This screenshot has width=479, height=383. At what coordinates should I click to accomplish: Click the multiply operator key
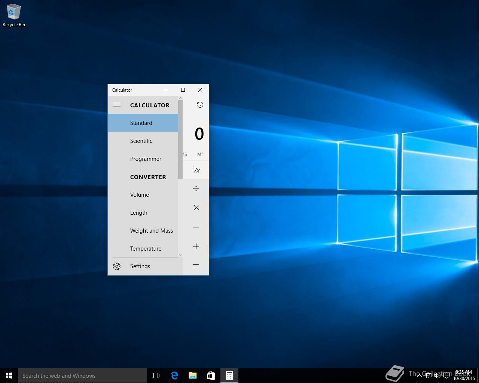196,208
